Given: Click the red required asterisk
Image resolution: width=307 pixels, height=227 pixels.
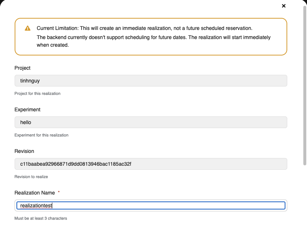Looking at the screenshot, I should 59,192.
